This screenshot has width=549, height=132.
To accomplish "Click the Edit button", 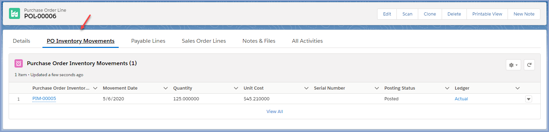I will 387,14.
